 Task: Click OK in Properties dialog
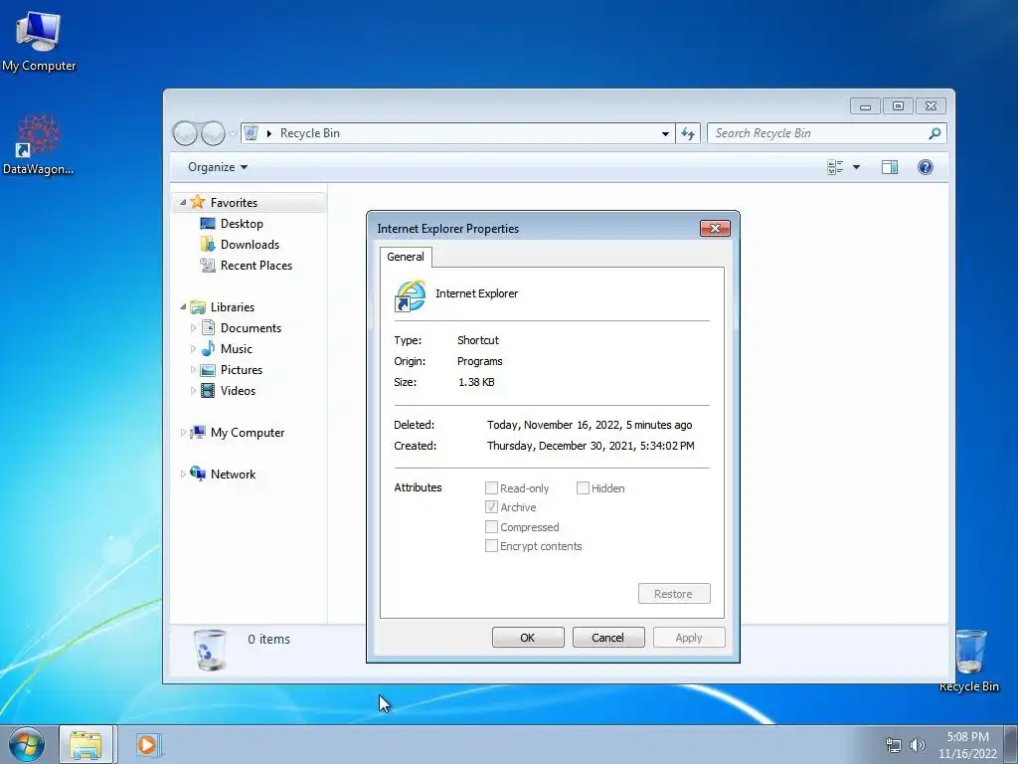[528, 638]
